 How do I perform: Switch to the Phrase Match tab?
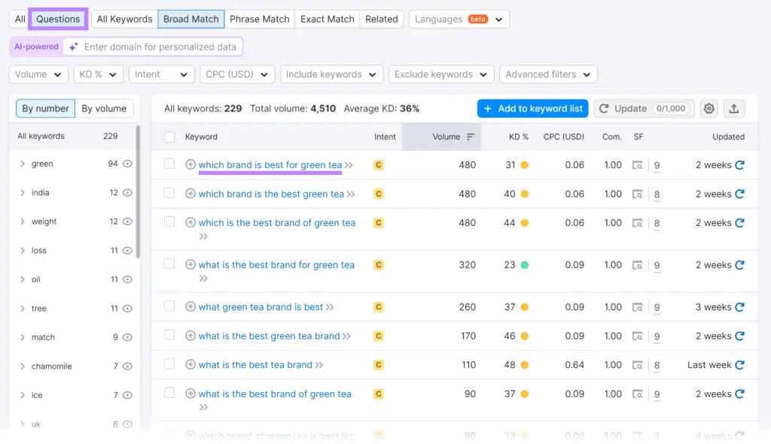pos(259,19)
